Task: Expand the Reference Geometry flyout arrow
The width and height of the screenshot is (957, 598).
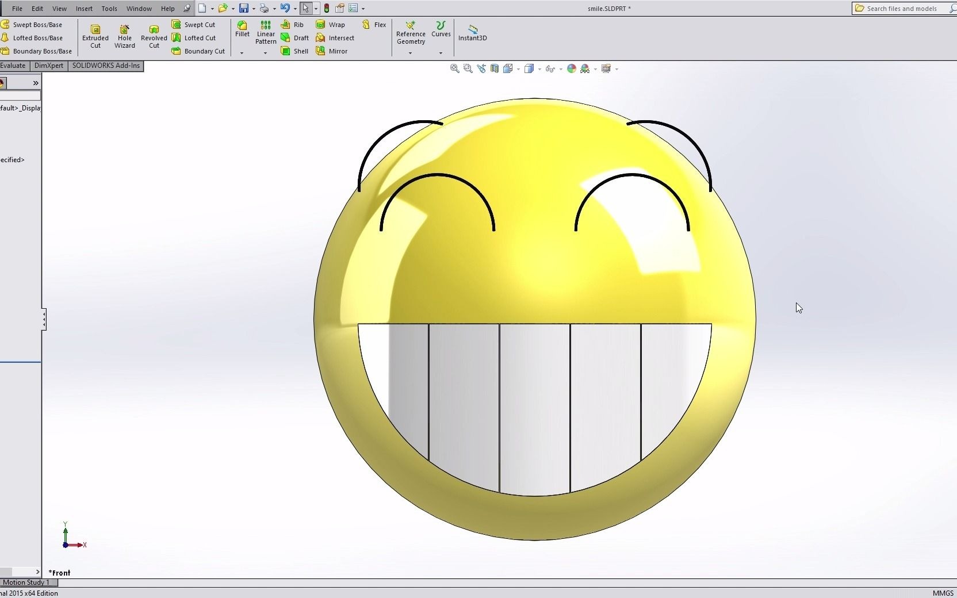Action: point(410,53)
